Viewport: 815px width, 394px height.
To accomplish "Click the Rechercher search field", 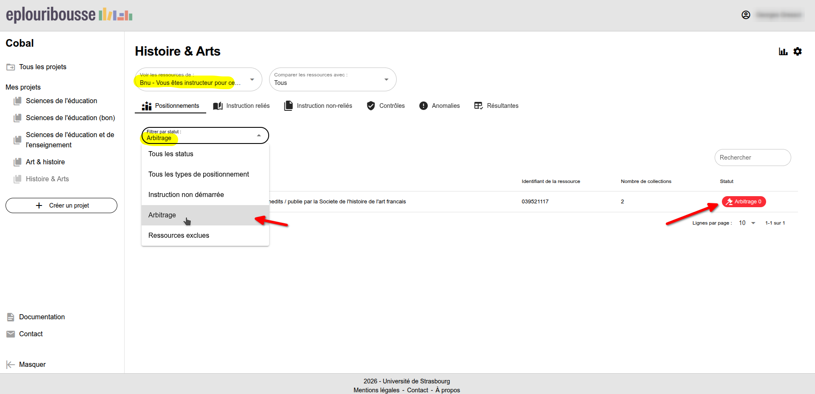I will coord(752,158).
